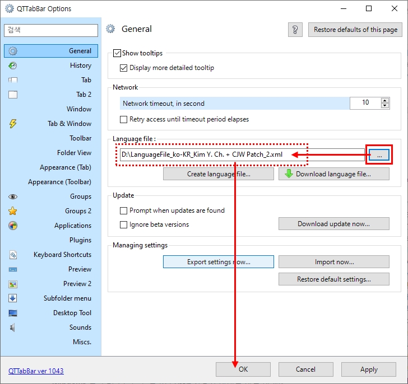Open the Groups 2 settings page
The image size is (408, 384).
tap(51, 211)
